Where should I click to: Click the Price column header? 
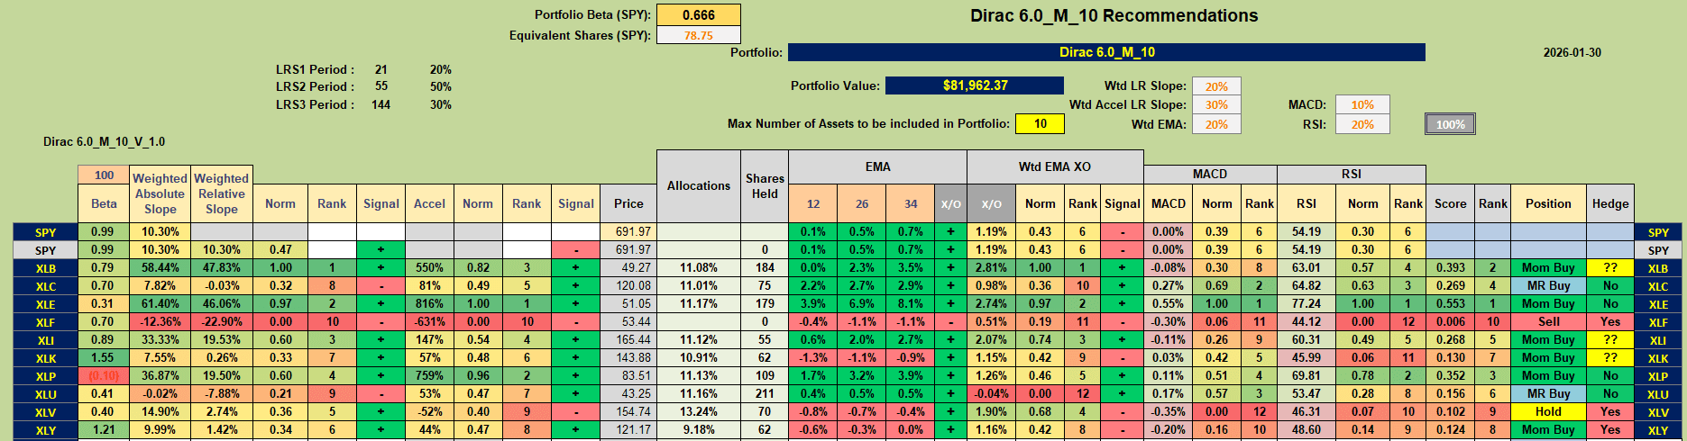(x=628, y=203)
